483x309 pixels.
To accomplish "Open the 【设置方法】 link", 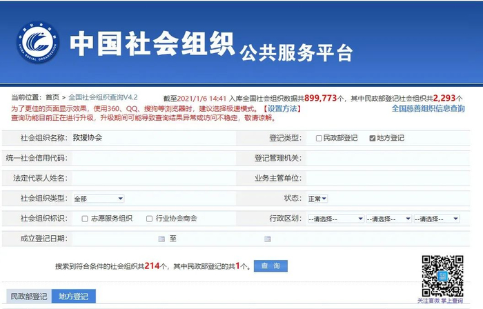I will click(282, 109).
